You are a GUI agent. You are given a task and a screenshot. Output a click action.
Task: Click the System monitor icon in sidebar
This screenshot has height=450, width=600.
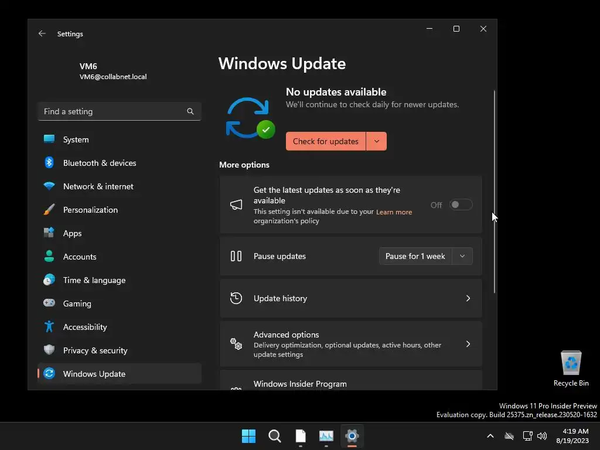coord(49,139)
